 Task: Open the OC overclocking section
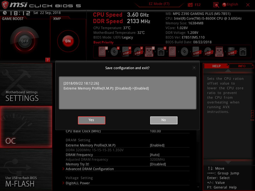(x=26, y=127)
